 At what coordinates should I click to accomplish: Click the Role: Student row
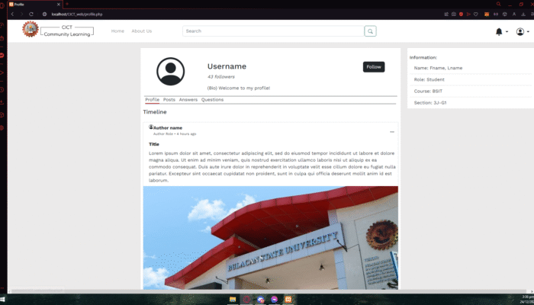point(471,79)
